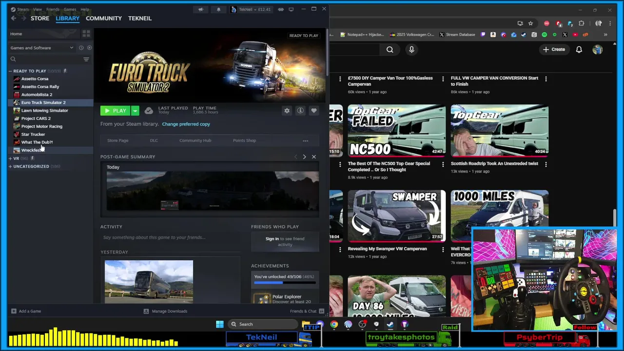Open Steam from the Windows taskbar
Screen dimensions: 624x351
pyautogui.click(x=390, y=324)
